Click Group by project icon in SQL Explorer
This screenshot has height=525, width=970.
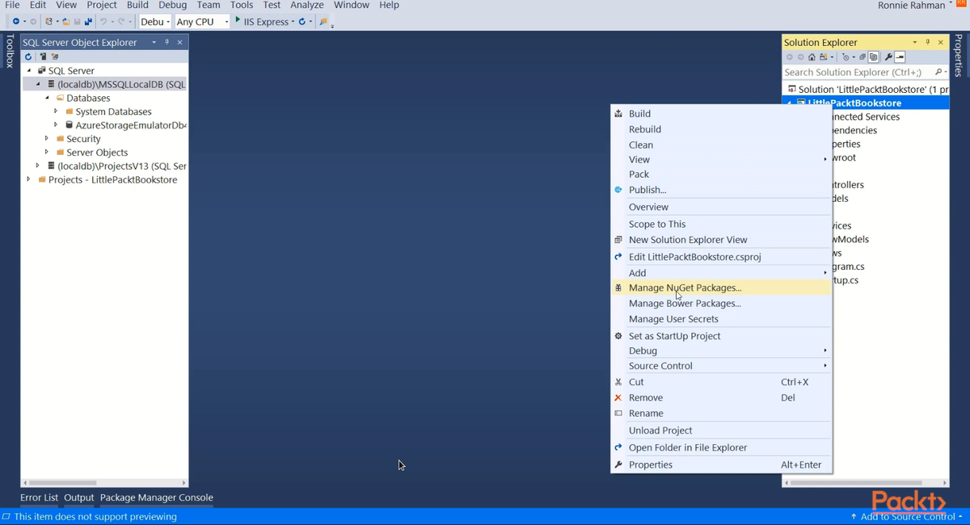[x=55, y=57]
